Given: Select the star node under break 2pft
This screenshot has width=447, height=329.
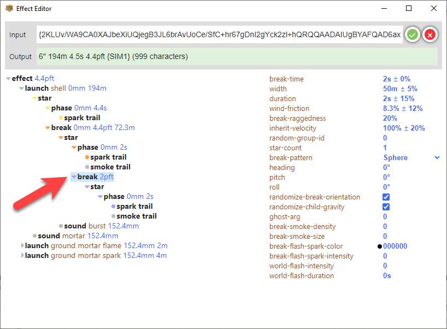Looking at the screenshot, I should tap(97, 187).
